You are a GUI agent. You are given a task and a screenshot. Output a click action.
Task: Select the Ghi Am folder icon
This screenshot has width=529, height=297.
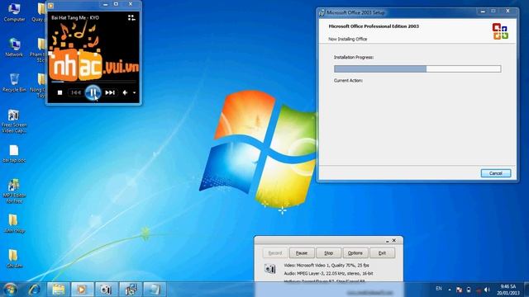click(14, 258)
